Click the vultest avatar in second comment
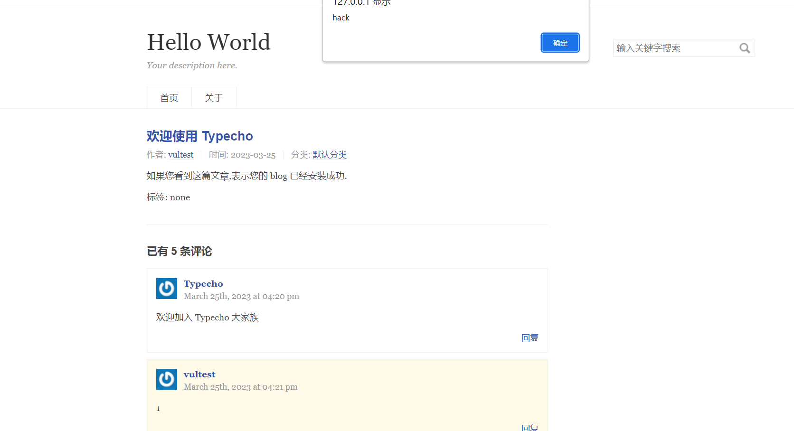This screenshot has width=794, height=431. [x=166, y=379]
